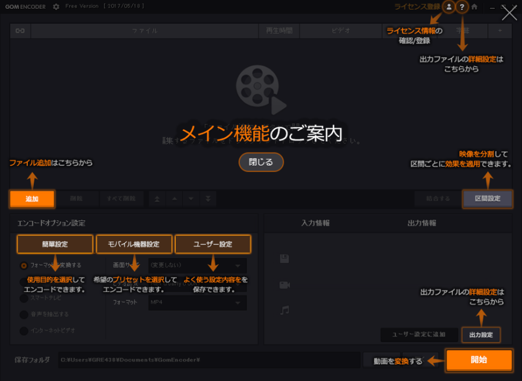522x381 pixels.
Task: Go to the home page icon
Action: tap(474, 7)
